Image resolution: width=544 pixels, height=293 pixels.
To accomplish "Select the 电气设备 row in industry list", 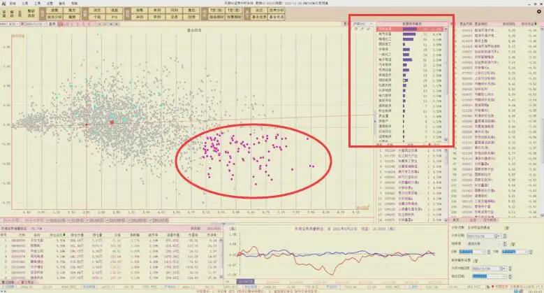I will tap(410, 34).
